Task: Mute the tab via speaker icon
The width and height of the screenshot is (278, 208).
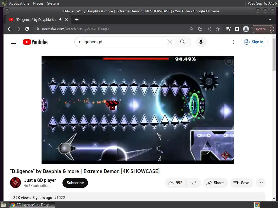Action: [x=61, y=19]
